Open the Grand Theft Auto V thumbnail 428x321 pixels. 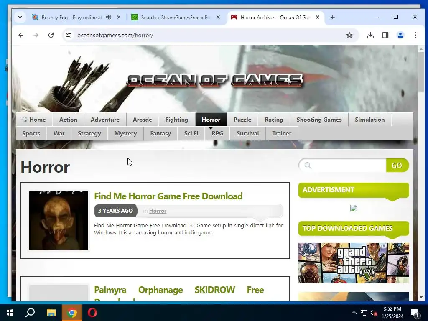pyautogui.click(x=354, y=263)
